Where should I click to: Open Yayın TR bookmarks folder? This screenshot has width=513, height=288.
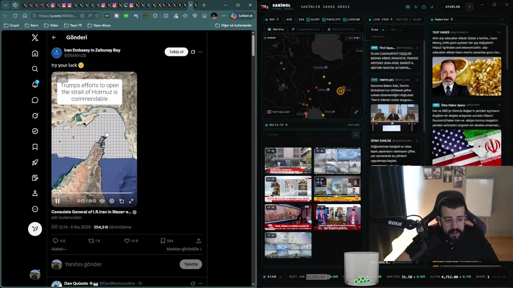[x=73, y=25]
